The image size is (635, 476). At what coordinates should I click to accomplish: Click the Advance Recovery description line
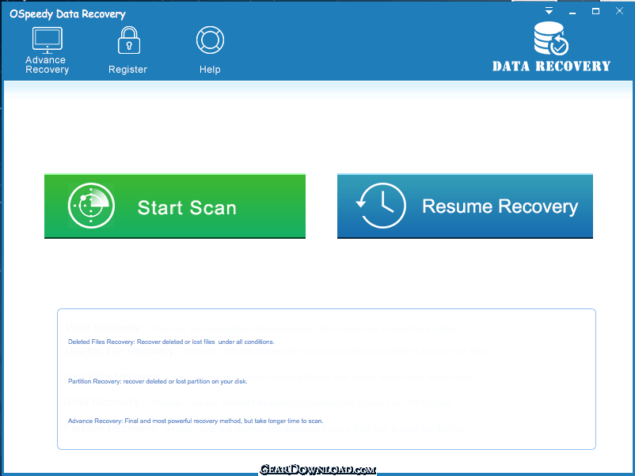(x=196, y=421)
